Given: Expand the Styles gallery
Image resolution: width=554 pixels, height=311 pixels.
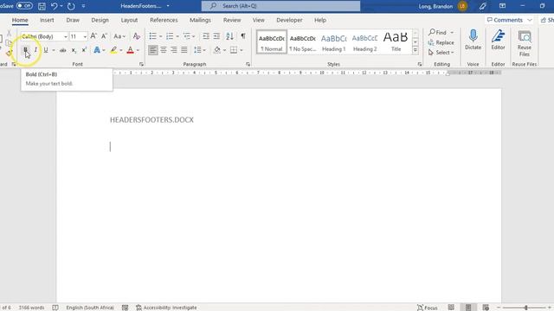Looking at the screenshot, I should coord(415,50).
